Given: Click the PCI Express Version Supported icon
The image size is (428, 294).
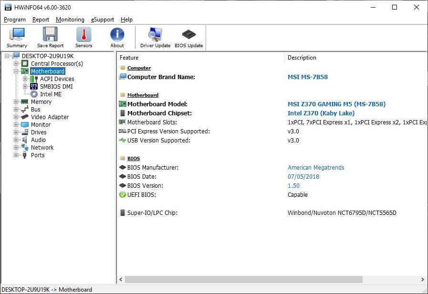Looking at the screenshot, I should pos(123,132).
